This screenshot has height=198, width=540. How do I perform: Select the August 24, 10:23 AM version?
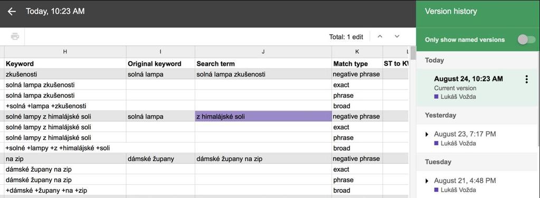(468, 79)
